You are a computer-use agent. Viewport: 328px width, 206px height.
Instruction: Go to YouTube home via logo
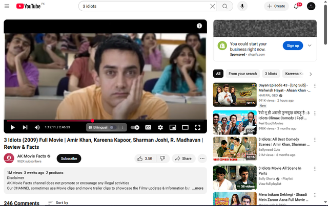point(28,6)
